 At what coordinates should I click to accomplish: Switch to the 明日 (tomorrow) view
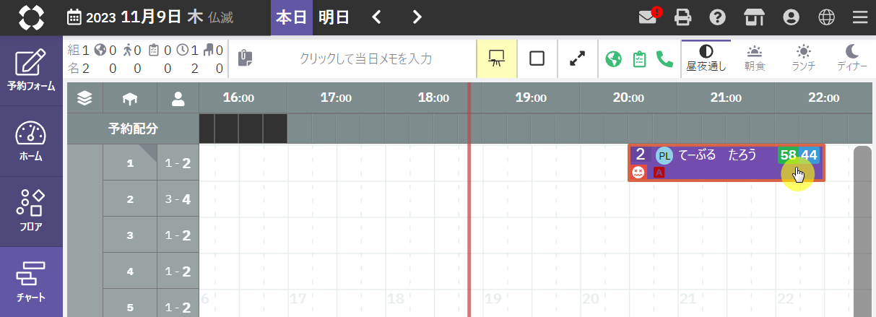click(334, 17)
